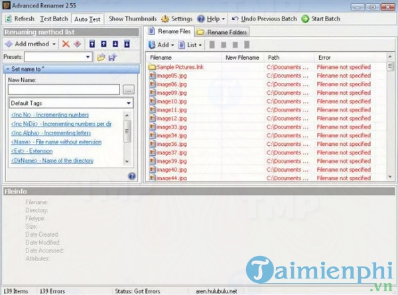This screenshot has width=398, height=295.
Task: Click the file list scrollbar down arrow
Action: [x=390, y=177]
